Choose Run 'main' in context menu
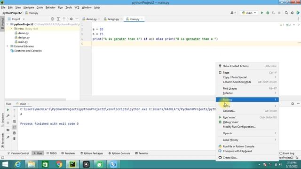The height and width of the screenshot is (169, 301). [247, 117]
